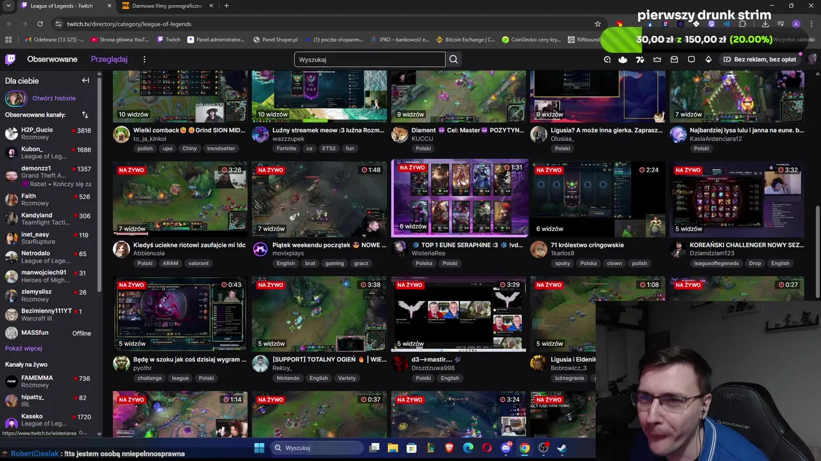Open TOP 1 EUNE SERAPHINE stream thumbnail
821x461 pixels.
tap(460, 198)
